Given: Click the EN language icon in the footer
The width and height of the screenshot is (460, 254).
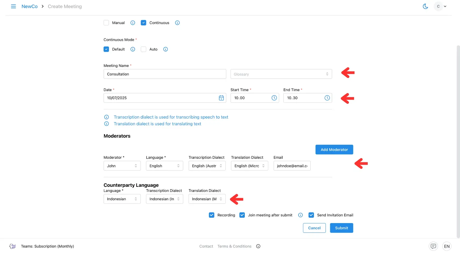Looking at the screenshot, I should point(447,246).
